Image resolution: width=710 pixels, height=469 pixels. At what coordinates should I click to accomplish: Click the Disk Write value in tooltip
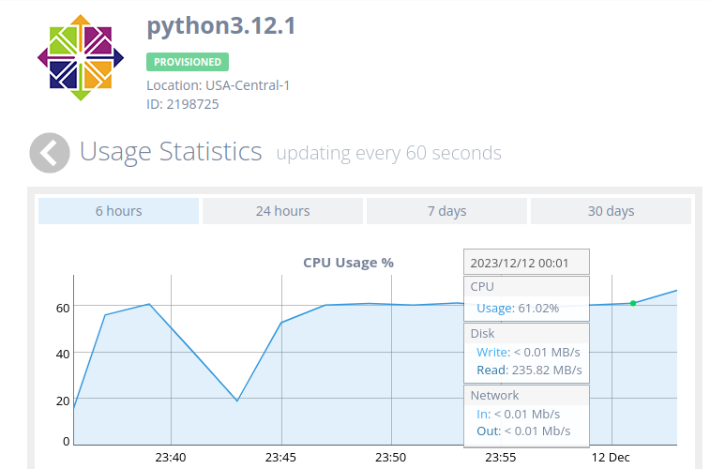point(528,352)
